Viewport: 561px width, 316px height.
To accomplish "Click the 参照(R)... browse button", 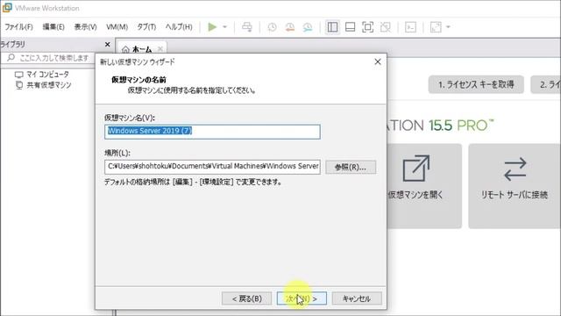I will [x=351, y=167].
